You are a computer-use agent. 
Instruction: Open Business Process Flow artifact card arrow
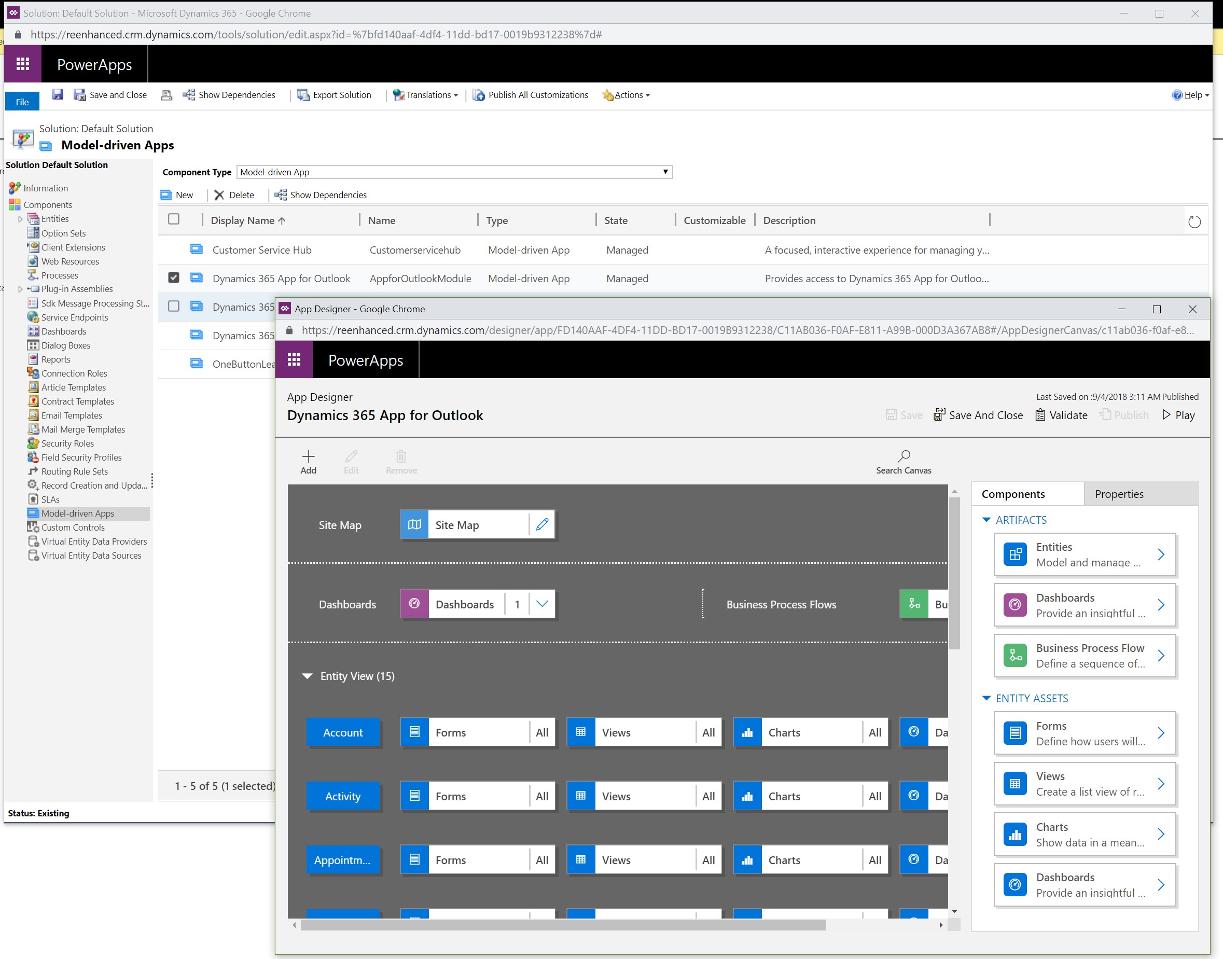[1161, 655]
